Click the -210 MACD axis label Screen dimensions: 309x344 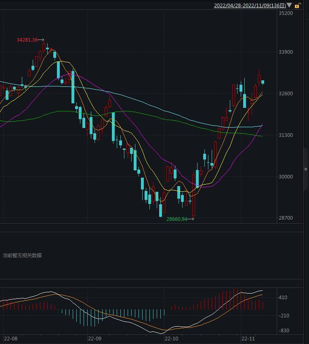284,316
